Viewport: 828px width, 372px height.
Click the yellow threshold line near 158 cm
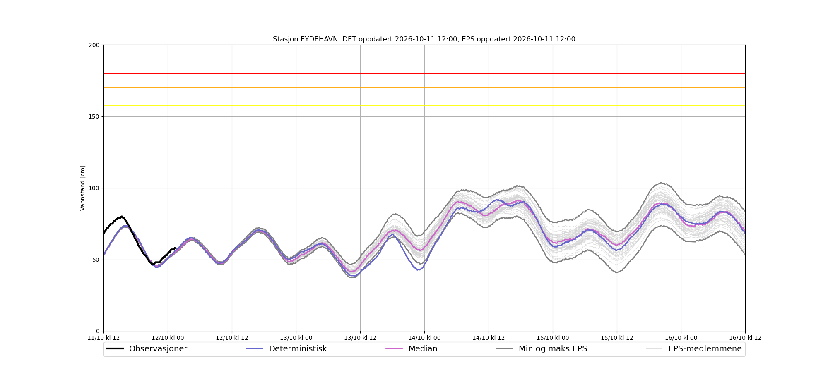pyautogui.click(x=424, y=105)
